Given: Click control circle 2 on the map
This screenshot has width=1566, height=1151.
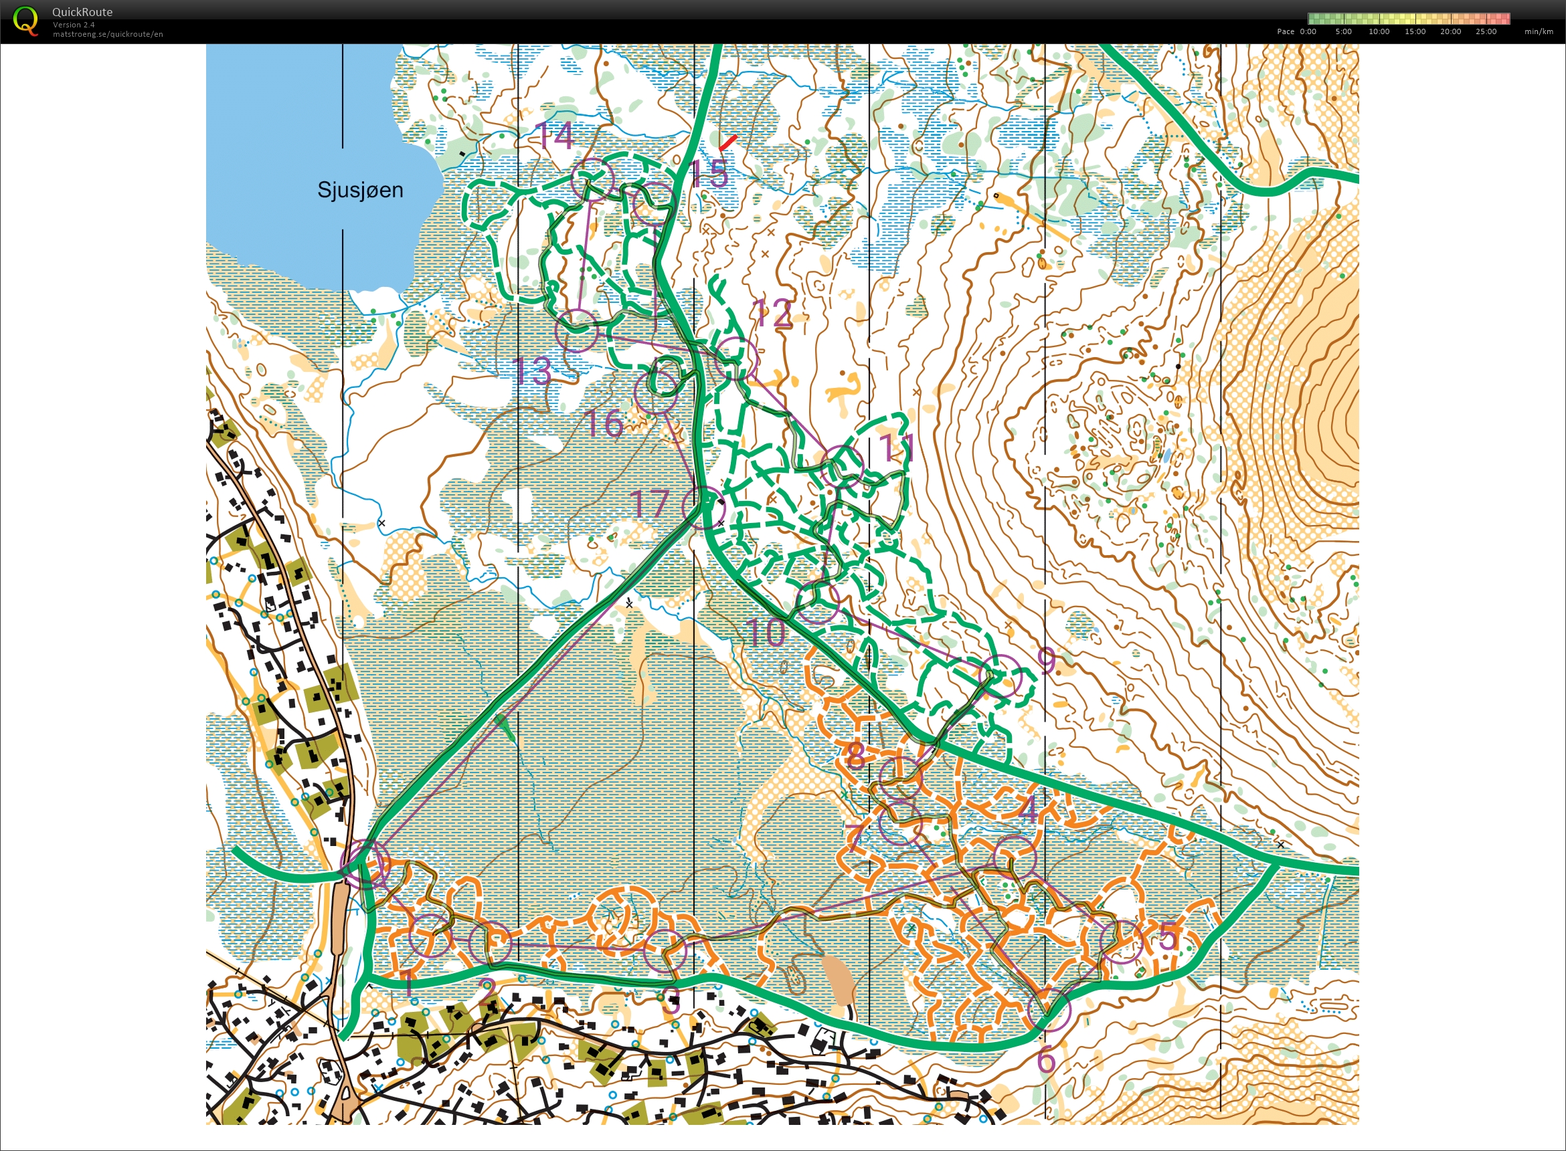Looking at the screenshot, I should (490, 943).
